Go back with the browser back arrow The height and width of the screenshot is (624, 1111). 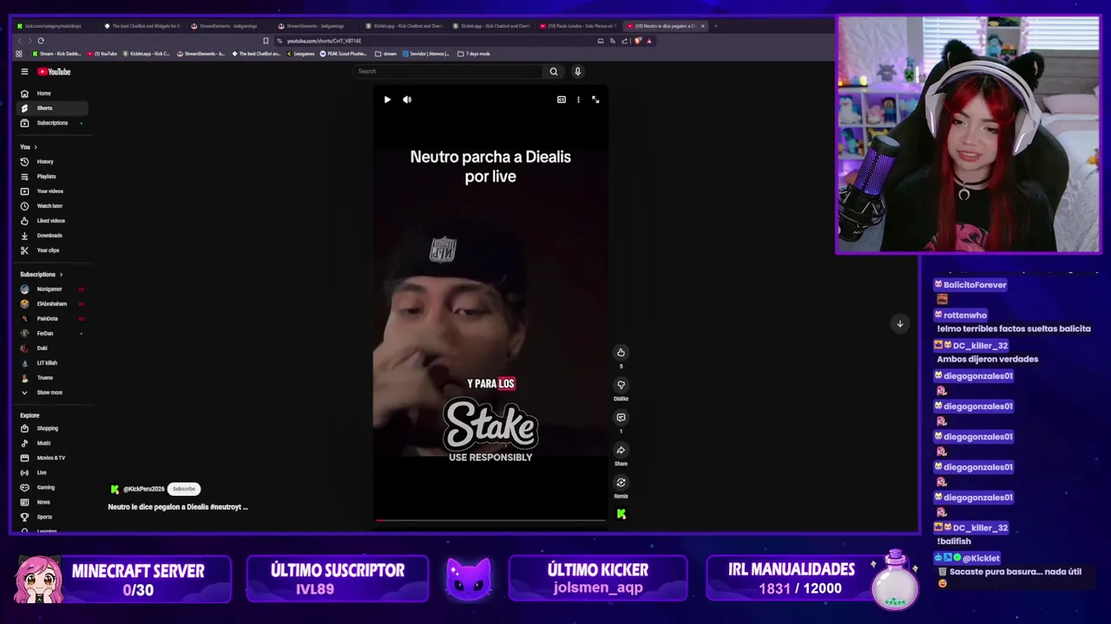tap(20, 41)
